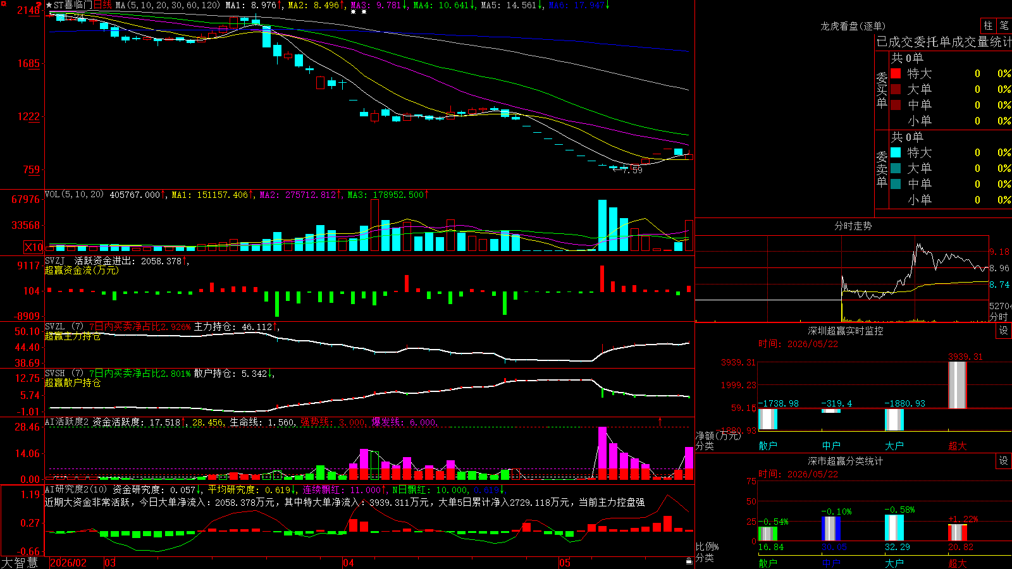Click the 资金活跃度: 17.518 value

136,422
